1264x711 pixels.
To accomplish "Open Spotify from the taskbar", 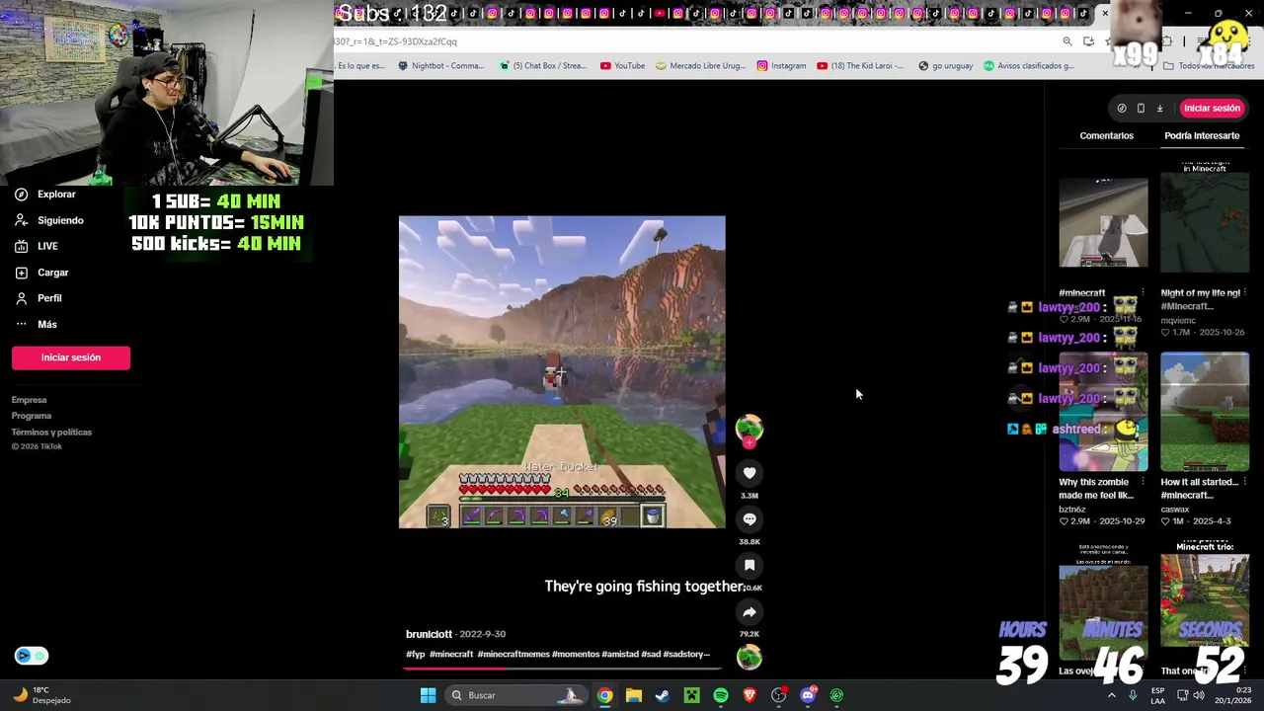I will pos(721,695).
